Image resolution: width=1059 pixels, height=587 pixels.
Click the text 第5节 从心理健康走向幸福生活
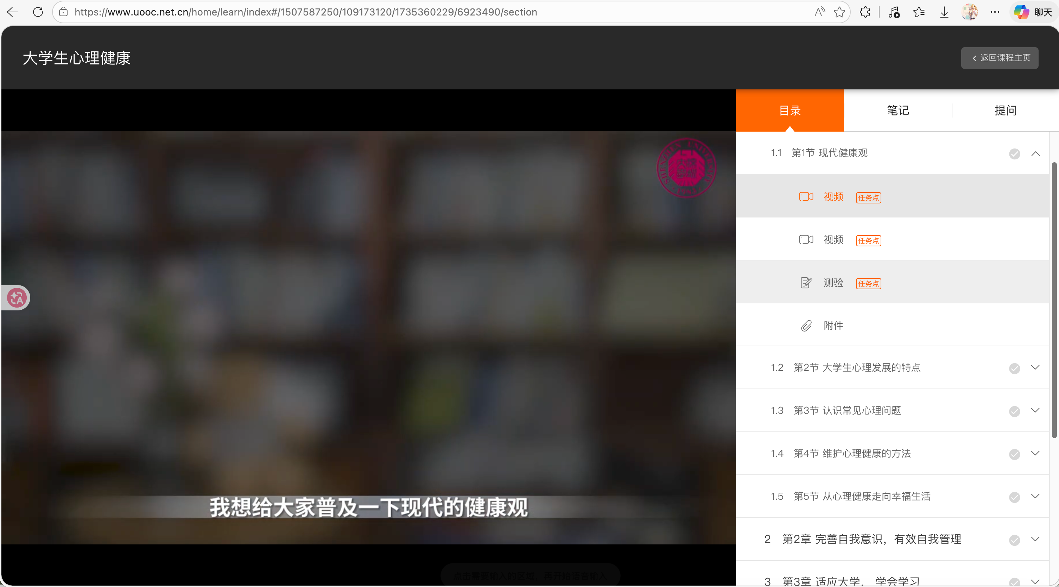[862, 497]
